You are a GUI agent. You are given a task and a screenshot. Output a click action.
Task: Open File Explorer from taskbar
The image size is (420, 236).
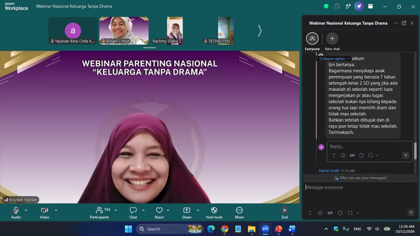click(x=252, y=229)
